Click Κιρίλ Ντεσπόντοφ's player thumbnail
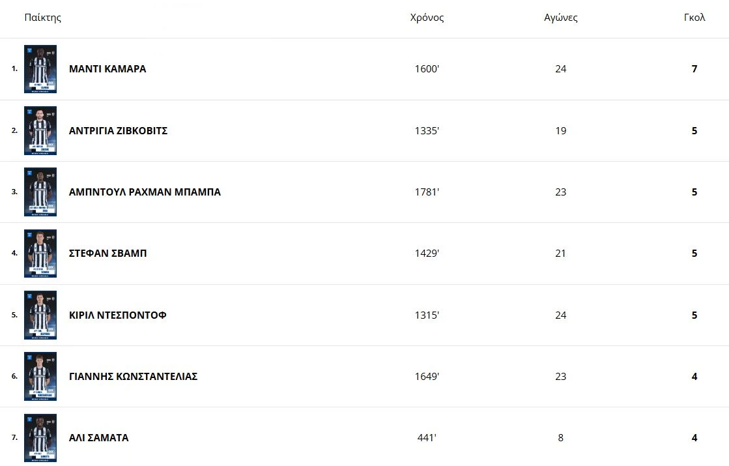729x466 pixels. [40, 315]
